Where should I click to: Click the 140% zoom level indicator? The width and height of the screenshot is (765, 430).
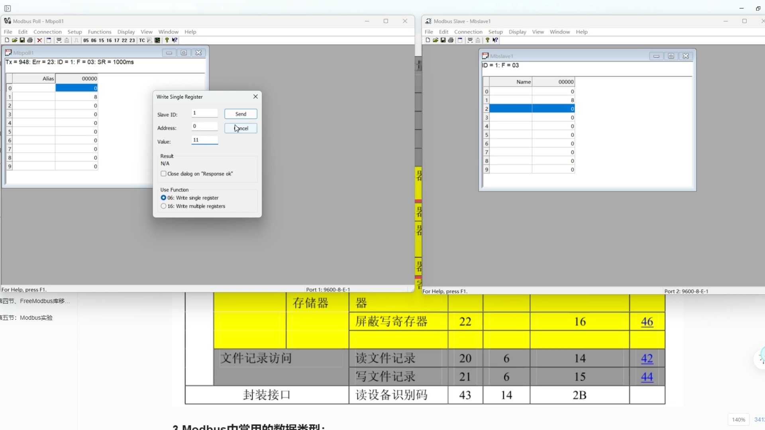click(x=738, y=419)
